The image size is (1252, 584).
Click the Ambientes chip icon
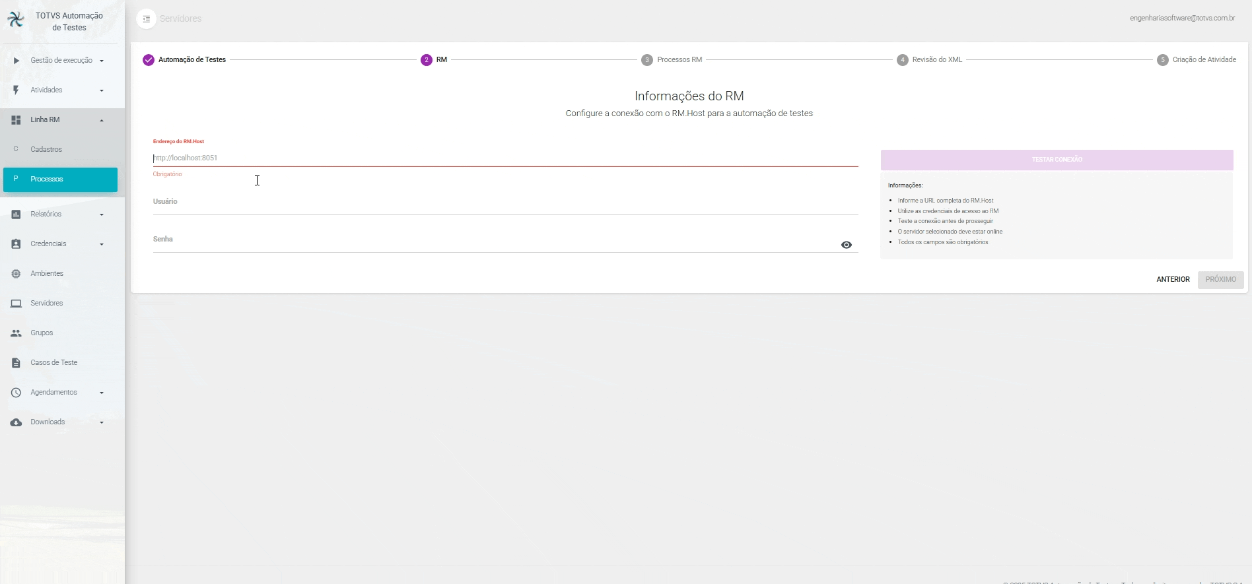pos(16,274)
